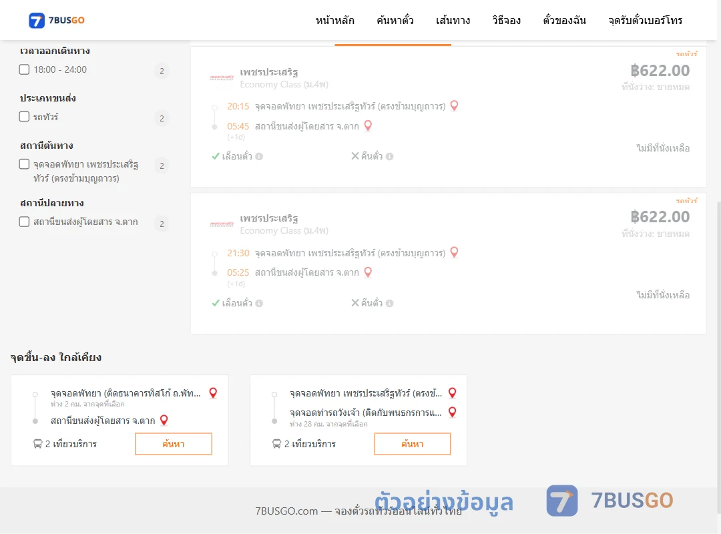721x534 pixels.
Task: Click the 21:30 departure time text
Action: 238,253
